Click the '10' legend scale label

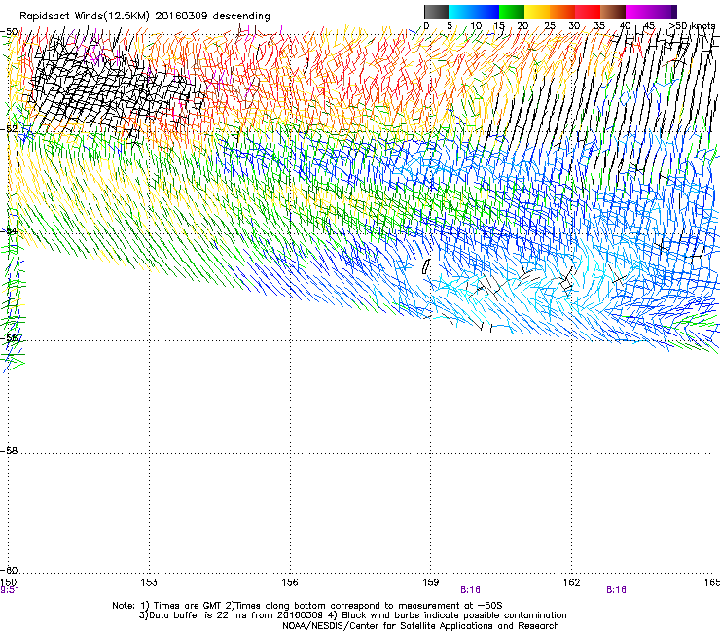tap(476, 26)
